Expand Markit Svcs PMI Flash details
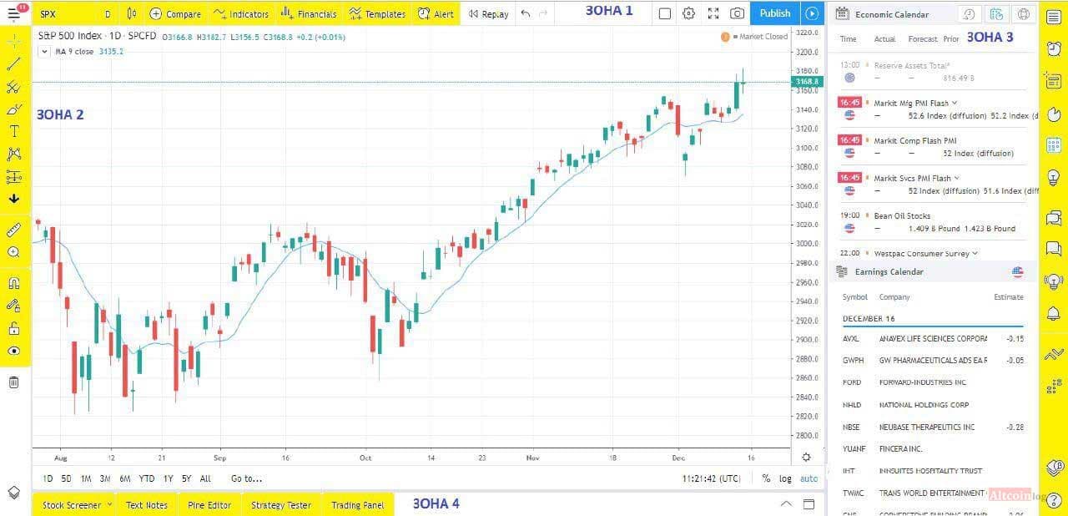The height and width of the screenshot is (516, 1068). pyautogui.click(x=957, y=178)
